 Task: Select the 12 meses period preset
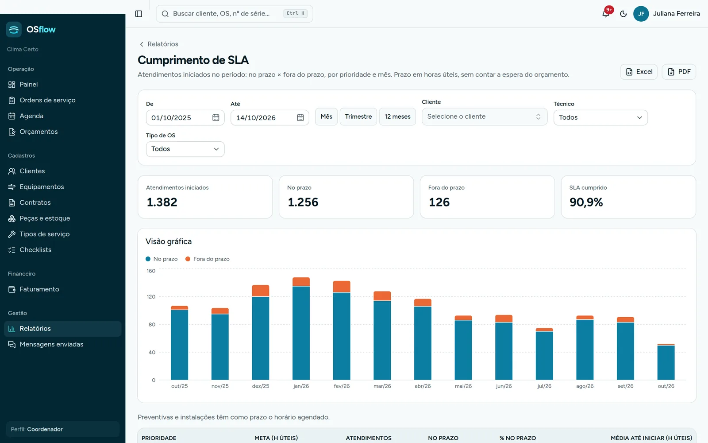click(x=397, y=117)
